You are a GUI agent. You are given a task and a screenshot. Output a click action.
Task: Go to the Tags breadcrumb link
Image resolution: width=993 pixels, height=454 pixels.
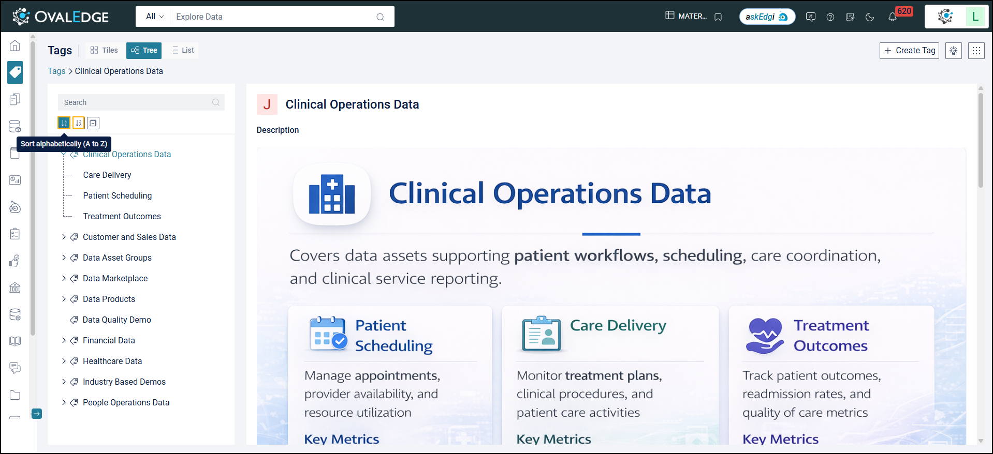point(56,71)
